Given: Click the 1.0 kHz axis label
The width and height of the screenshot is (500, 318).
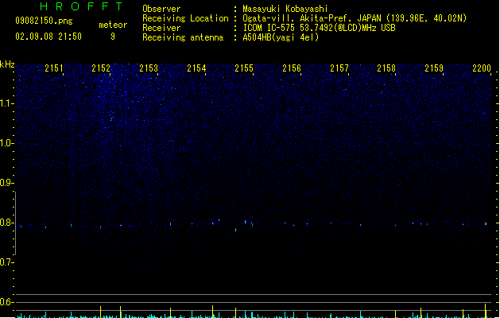Looking at the screenshot, I should (6, 143).
